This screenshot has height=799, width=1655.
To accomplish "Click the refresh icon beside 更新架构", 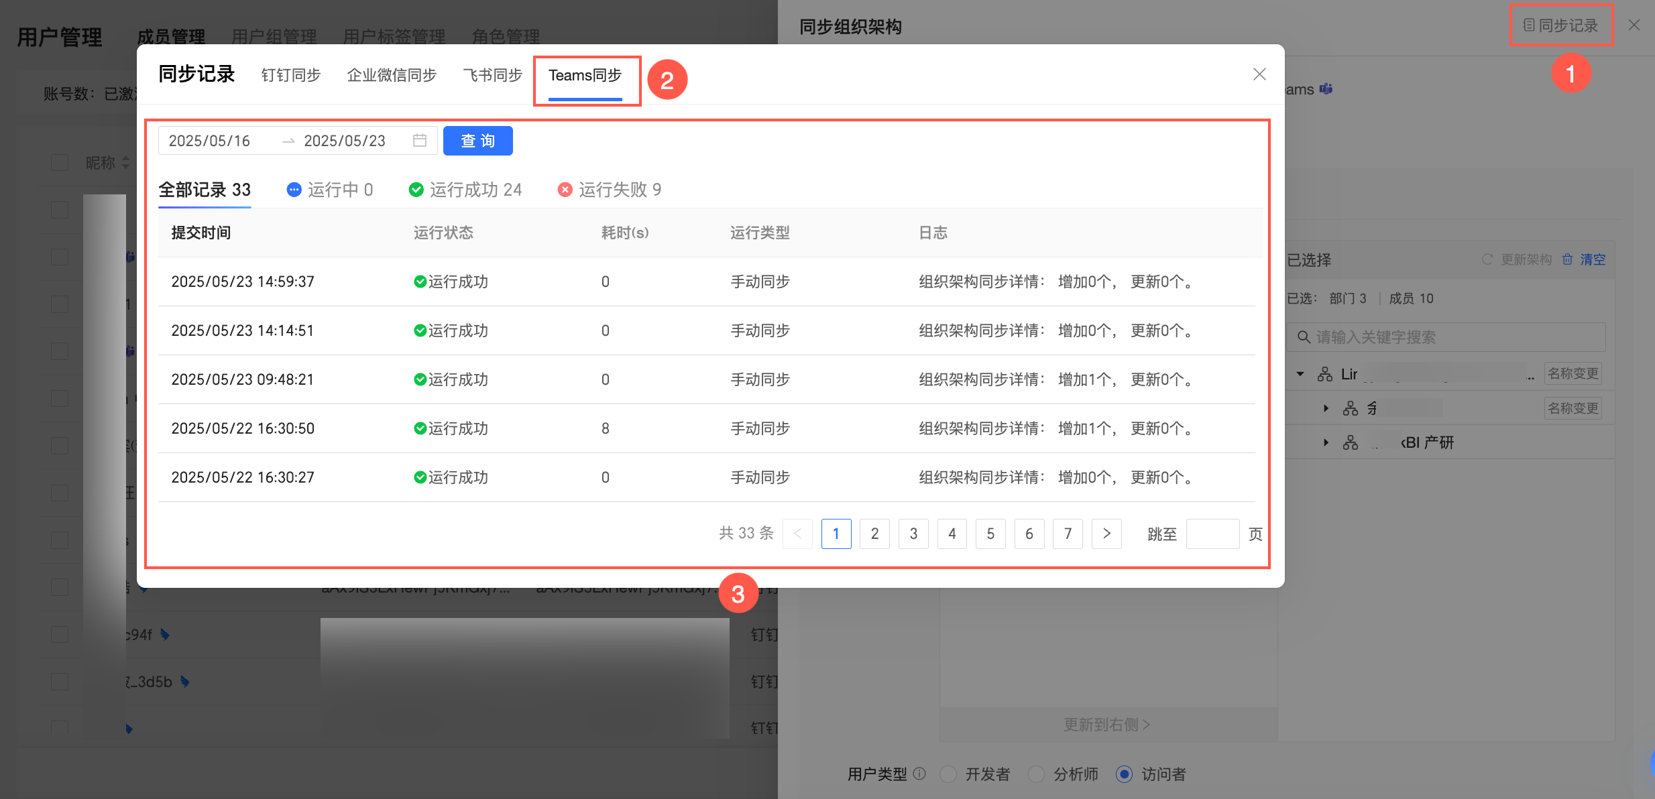I will (x=1487, y=259).
